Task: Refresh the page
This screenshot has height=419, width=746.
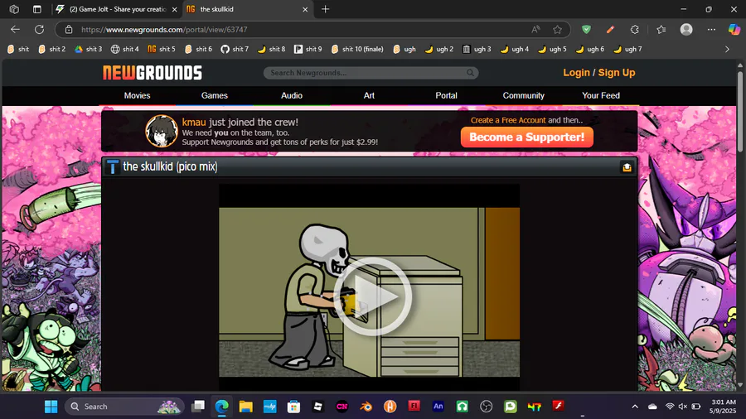Action: (x=40, y=30)
